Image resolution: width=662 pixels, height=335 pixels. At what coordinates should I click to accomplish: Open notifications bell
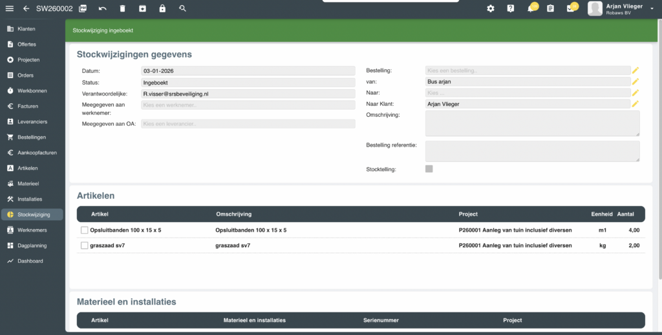[531, 8]
